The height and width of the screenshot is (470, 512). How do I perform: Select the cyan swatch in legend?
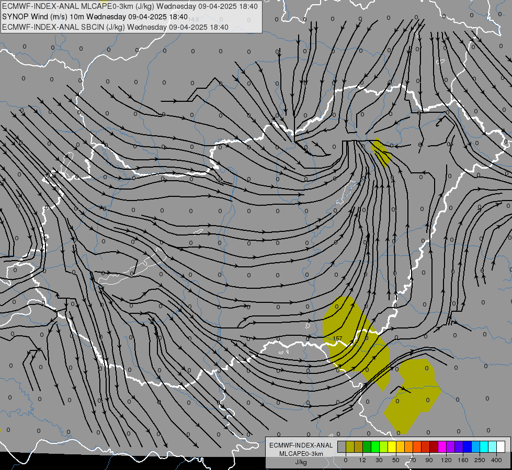pyautogui.click(x=484, y=447)
